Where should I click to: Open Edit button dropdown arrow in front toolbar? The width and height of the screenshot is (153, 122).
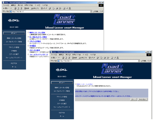(x=110, y=58)
